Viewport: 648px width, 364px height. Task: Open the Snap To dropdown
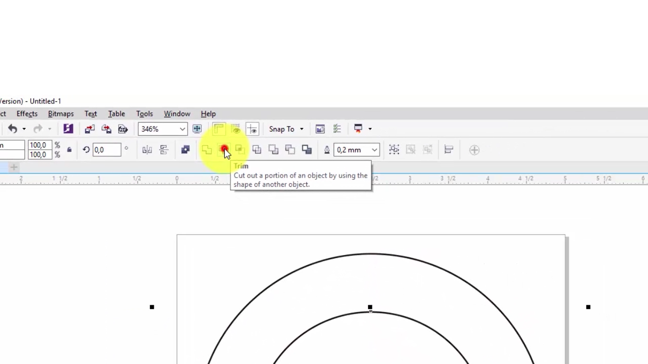[x=286, y=129]
